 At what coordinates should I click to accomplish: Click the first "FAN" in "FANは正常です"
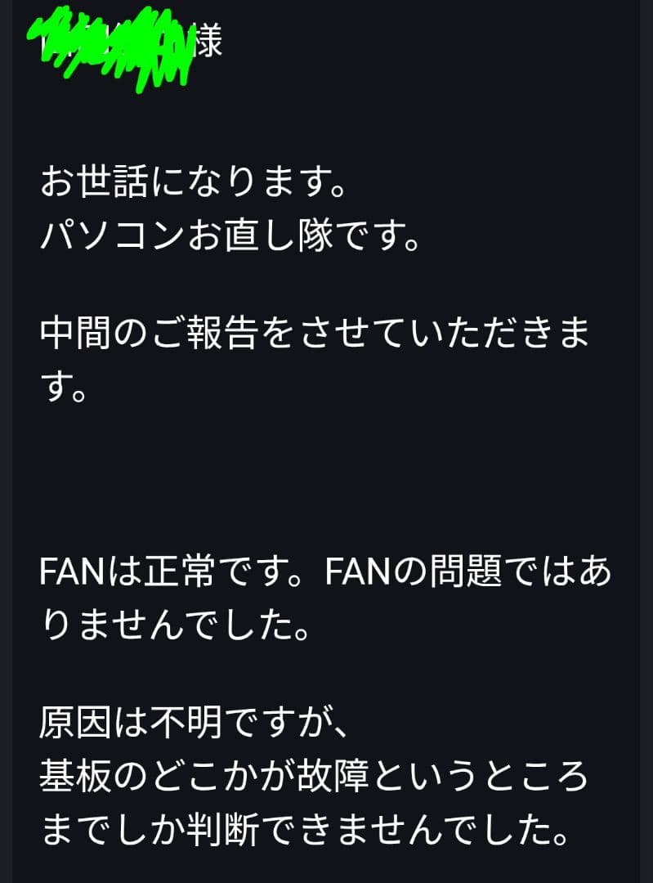click(x=74, y=574)
